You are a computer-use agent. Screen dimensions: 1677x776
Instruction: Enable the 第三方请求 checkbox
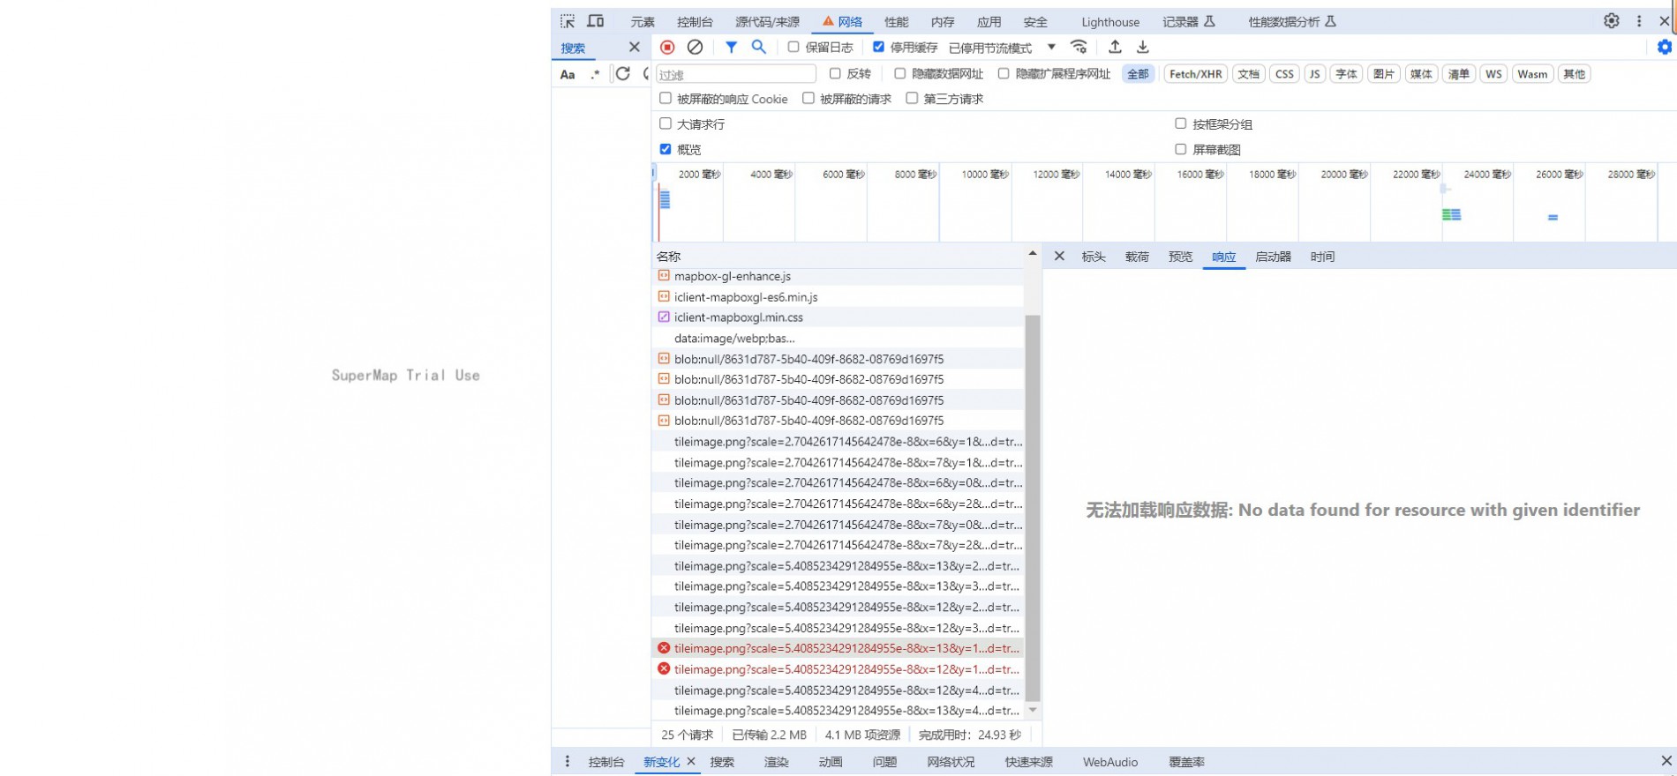click(912, 99)
